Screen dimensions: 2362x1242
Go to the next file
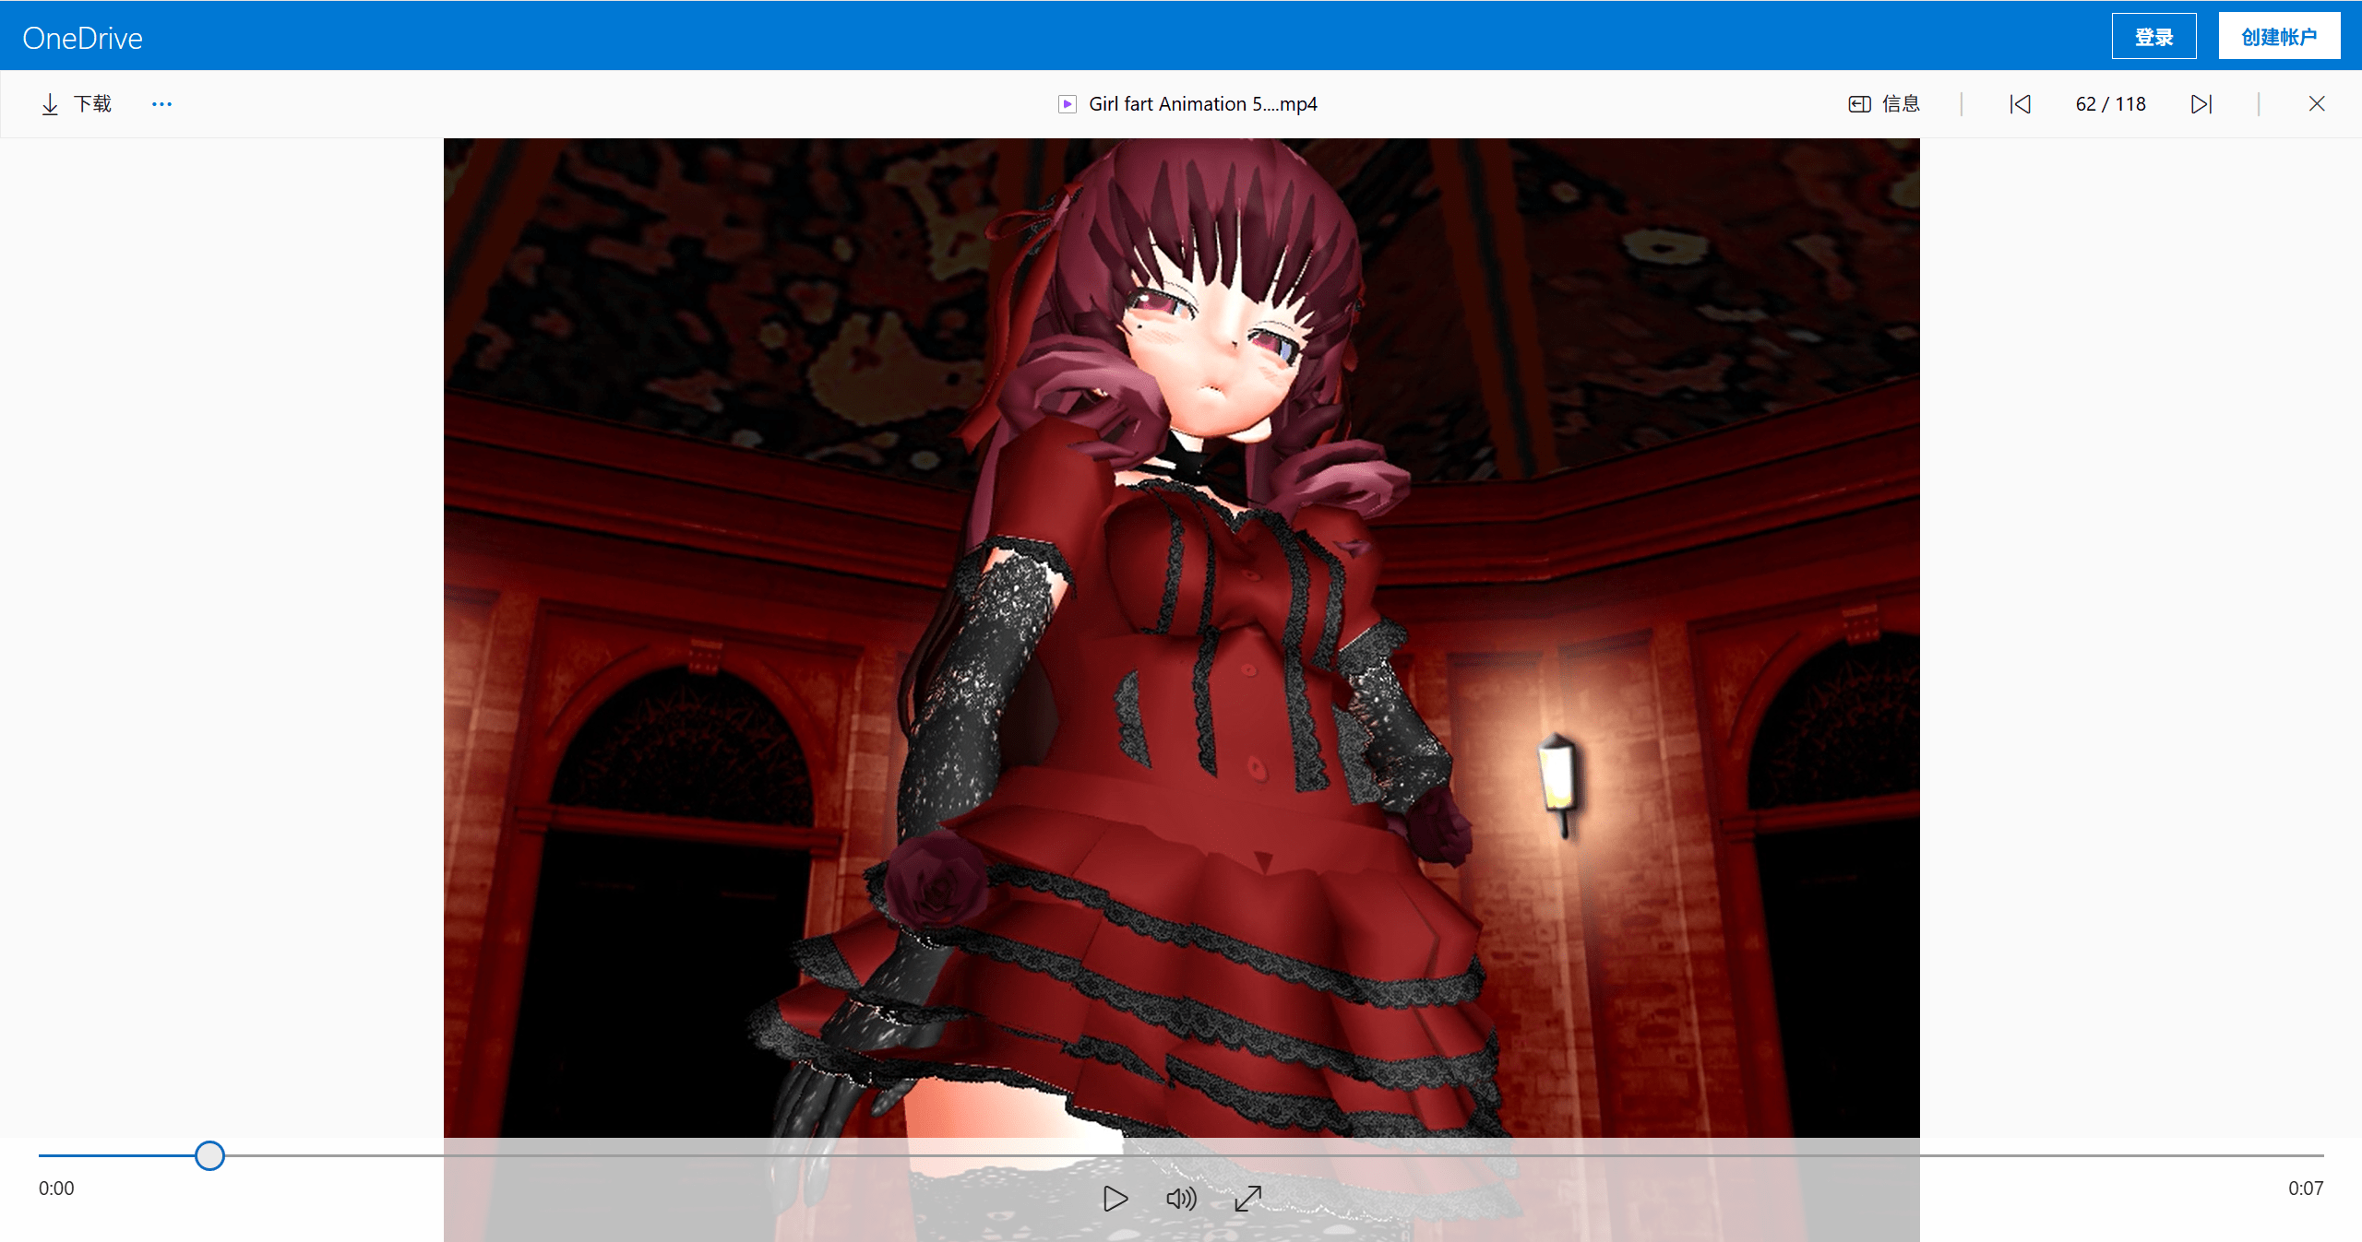2201,104
